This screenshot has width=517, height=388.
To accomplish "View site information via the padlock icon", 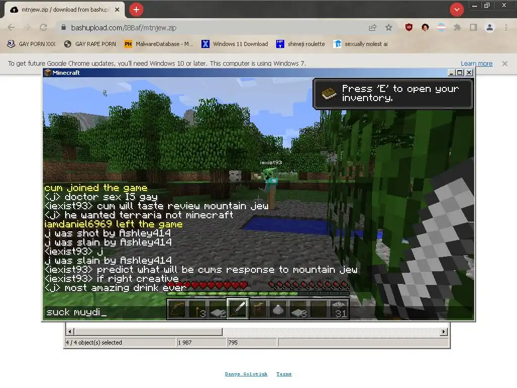I will click(64, 28).
